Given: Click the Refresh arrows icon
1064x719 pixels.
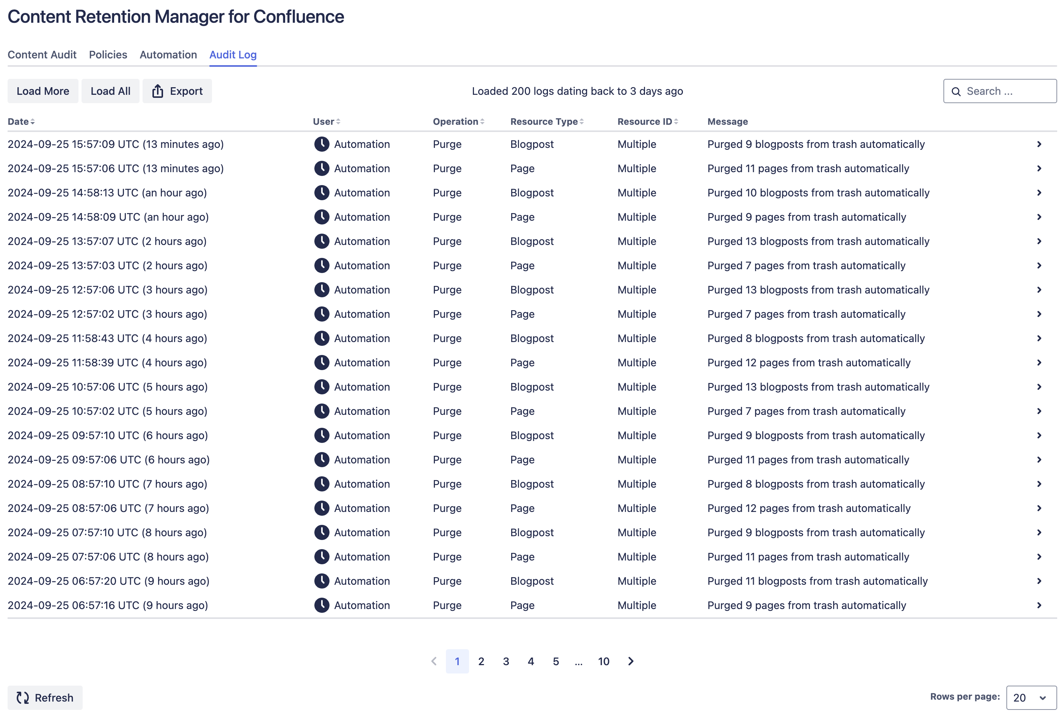Looking at the screenshot, I should [22, 697].
